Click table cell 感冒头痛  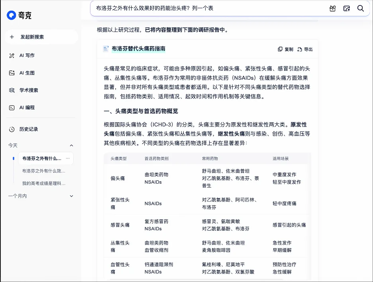pyautogui.click(x=120, y=225)
